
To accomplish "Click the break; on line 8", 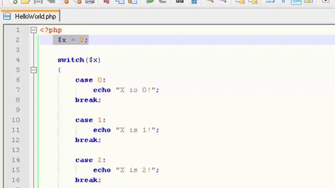I will click(x=88, y=100).
